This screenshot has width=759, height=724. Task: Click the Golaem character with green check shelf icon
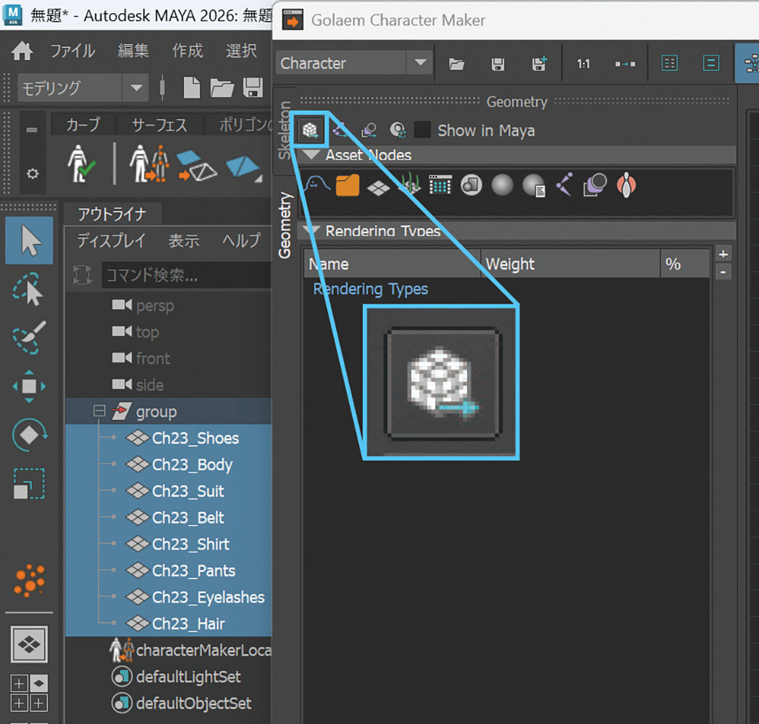point(81,164)
